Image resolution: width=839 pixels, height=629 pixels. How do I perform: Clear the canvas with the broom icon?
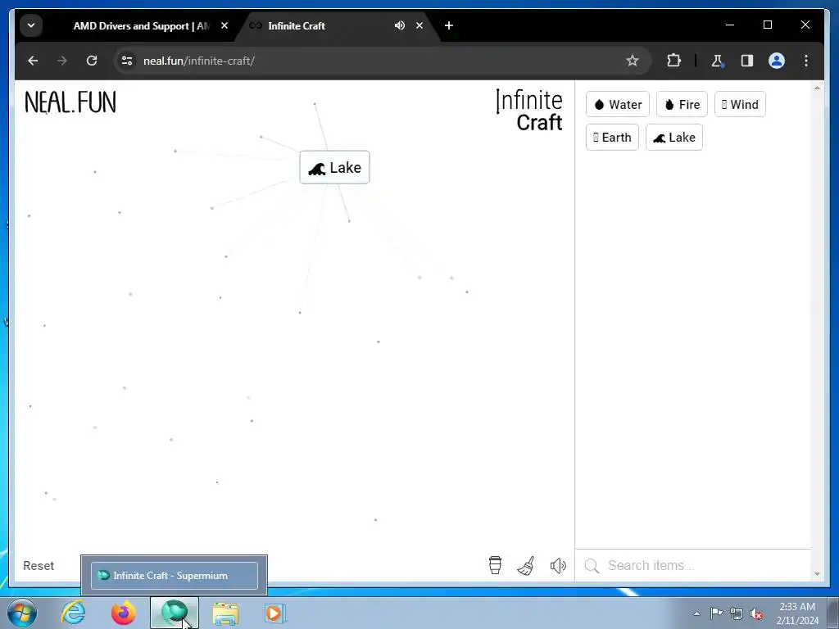click(526, 565)
